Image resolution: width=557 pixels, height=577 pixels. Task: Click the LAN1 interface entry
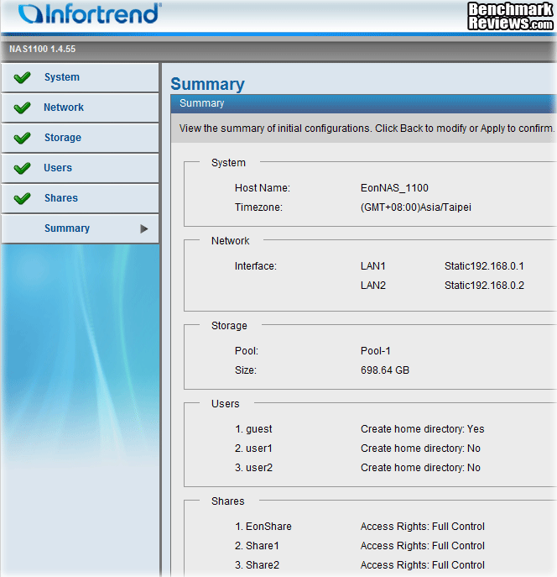[x=373, y=266]
